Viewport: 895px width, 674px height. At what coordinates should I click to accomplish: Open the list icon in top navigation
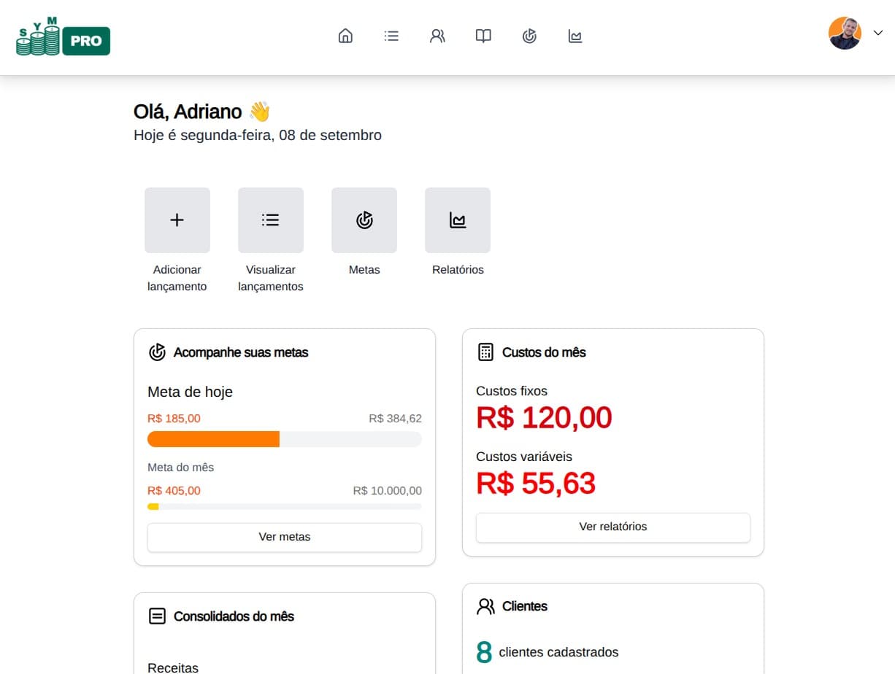391,36
